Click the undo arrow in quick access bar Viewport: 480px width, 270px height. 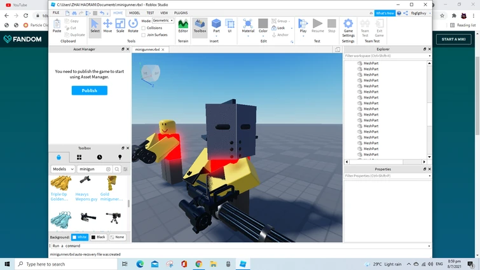(102, 13)
